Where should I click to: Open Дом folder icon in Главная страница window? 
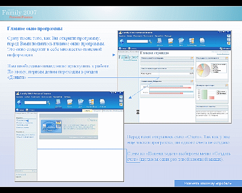point(181,42)
